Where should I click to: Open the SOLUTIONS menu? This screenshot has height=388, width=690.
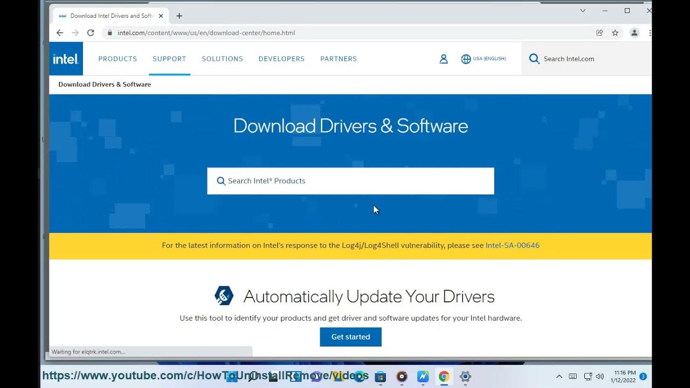(222, 59)
